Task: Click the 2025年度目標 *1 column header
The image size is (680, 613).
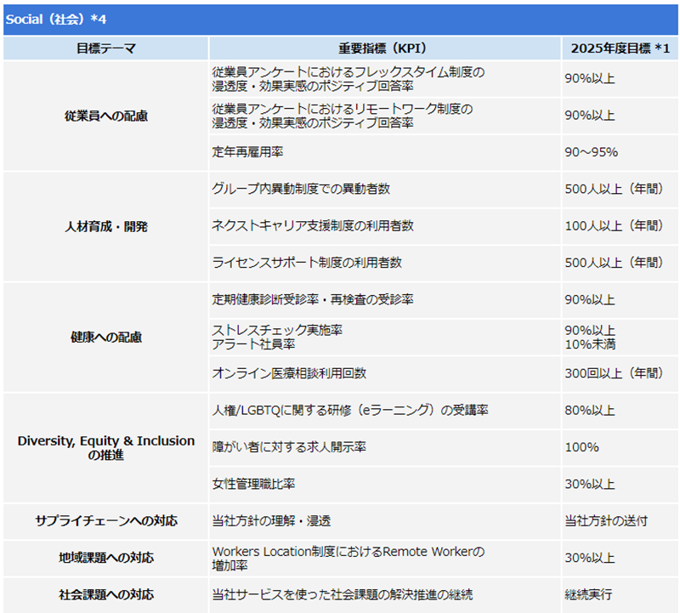Action: (620, 48)
